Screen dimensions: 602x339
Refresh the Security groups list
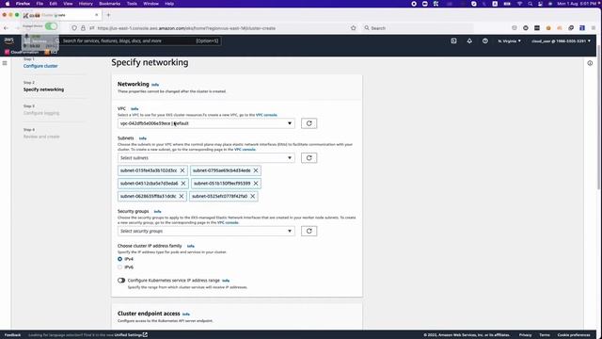click(x=309, y=231)
